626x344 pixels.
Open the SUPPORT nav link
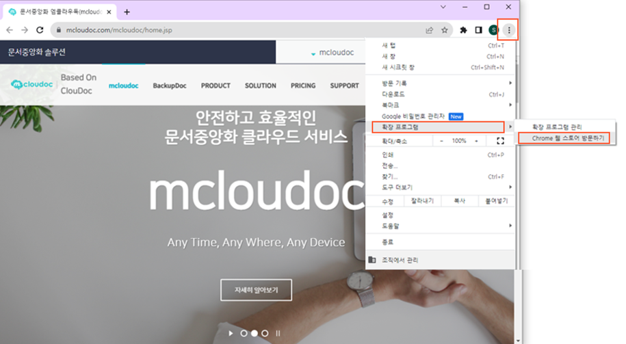[x=345, y=85]
